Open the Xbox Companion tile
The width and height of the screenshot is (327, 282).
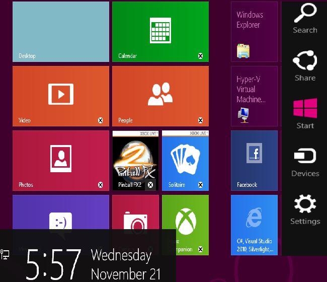click(x=186, y=225)
